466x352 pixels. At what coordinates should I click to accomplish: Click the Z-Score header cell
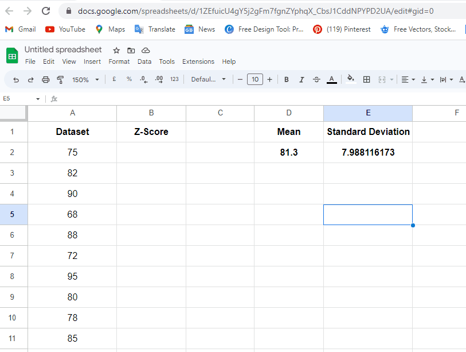[151, 131]
